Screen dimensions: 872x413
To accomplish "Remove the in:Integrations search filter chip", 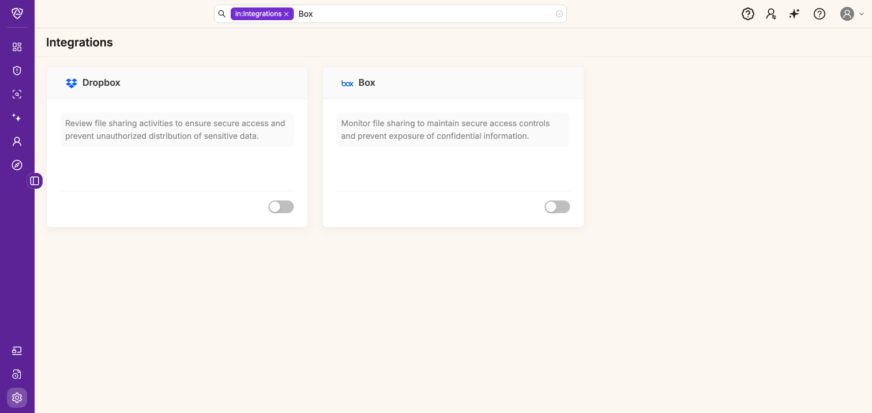I will [286, 14].
